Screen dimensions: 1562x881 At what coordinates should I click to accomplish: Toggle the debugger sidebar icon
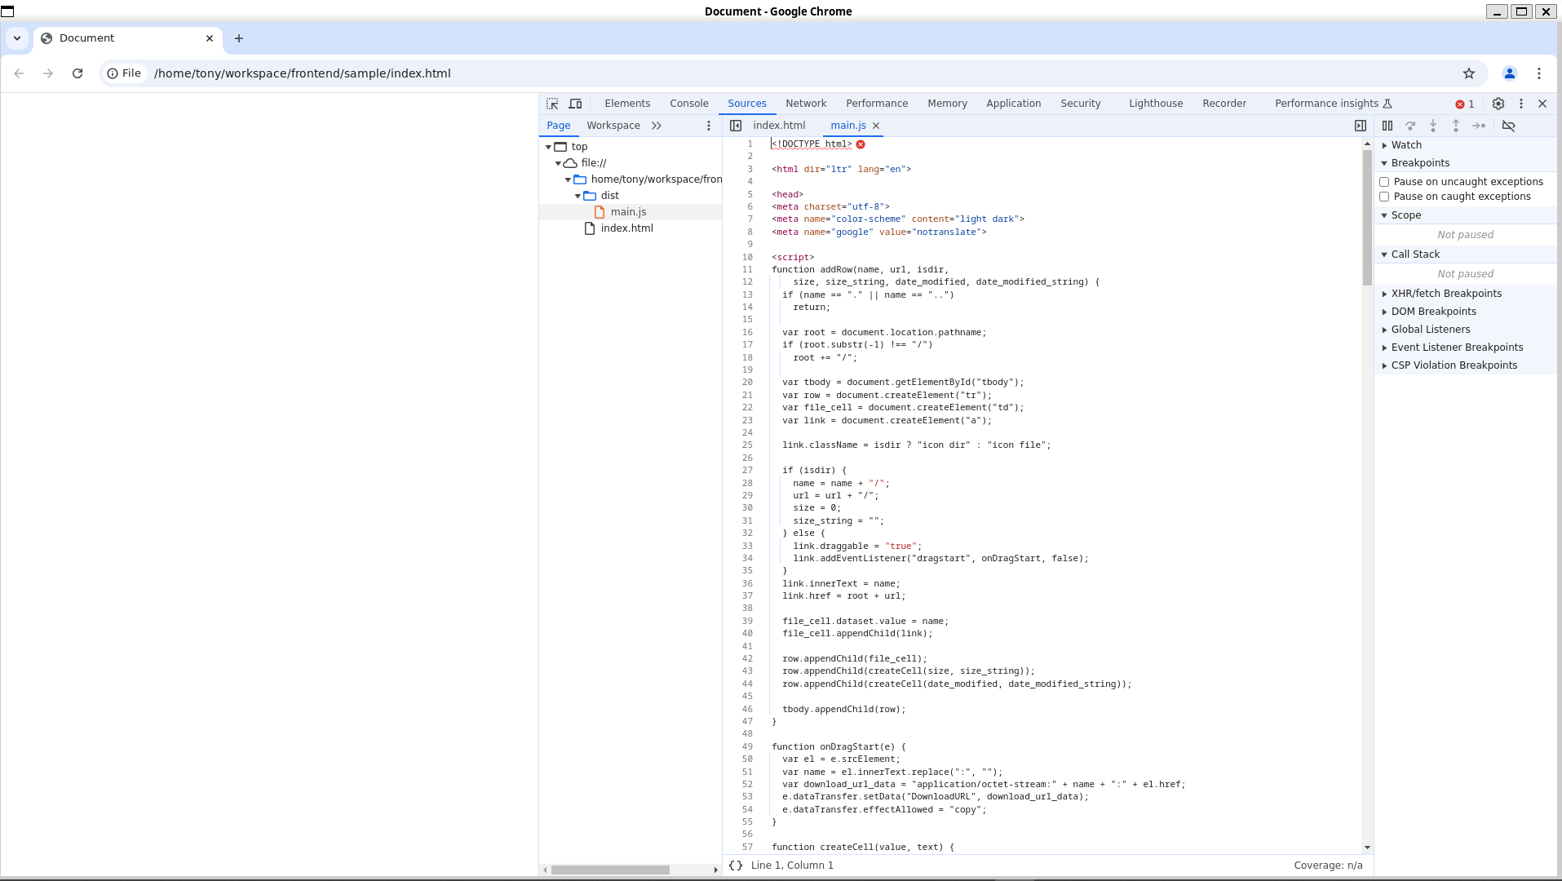1361,126
